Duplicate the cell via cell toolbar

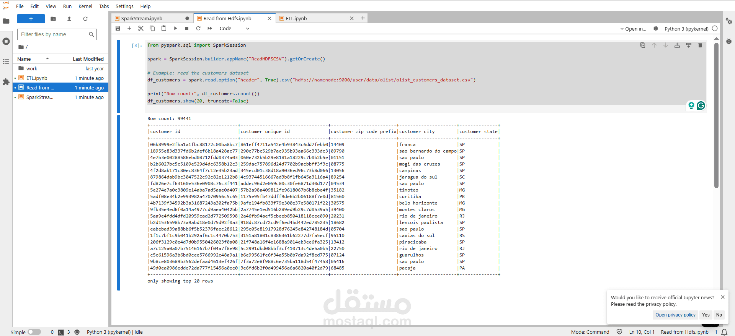pos(643,45)
